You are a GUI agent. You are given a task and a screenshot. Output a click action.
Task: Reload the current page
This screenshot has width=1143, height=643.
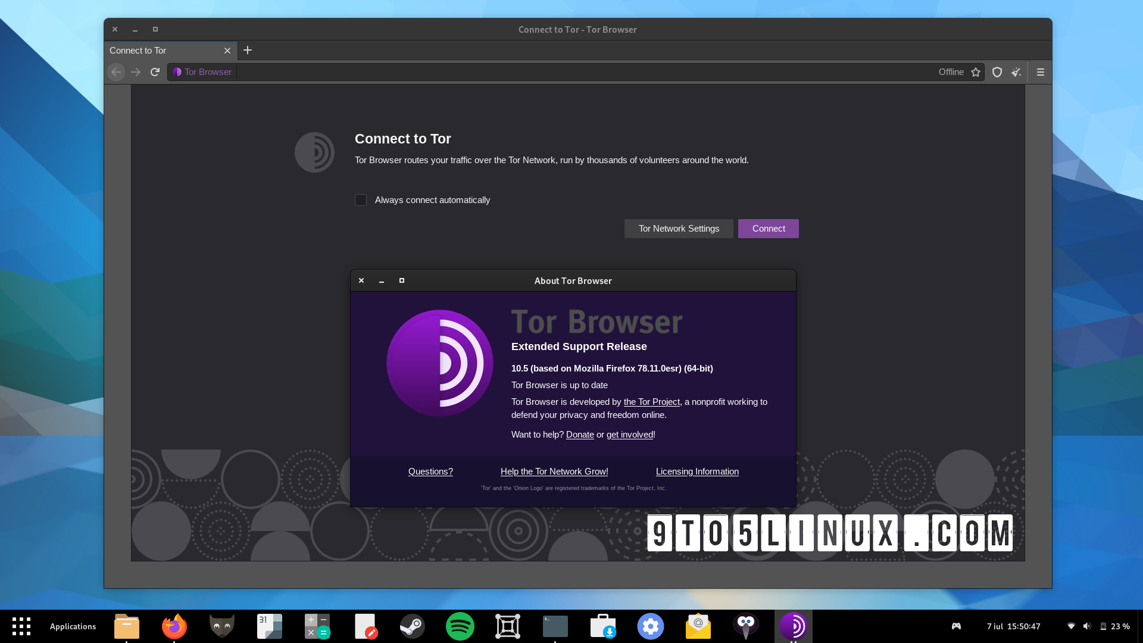[x=155, y=72]
